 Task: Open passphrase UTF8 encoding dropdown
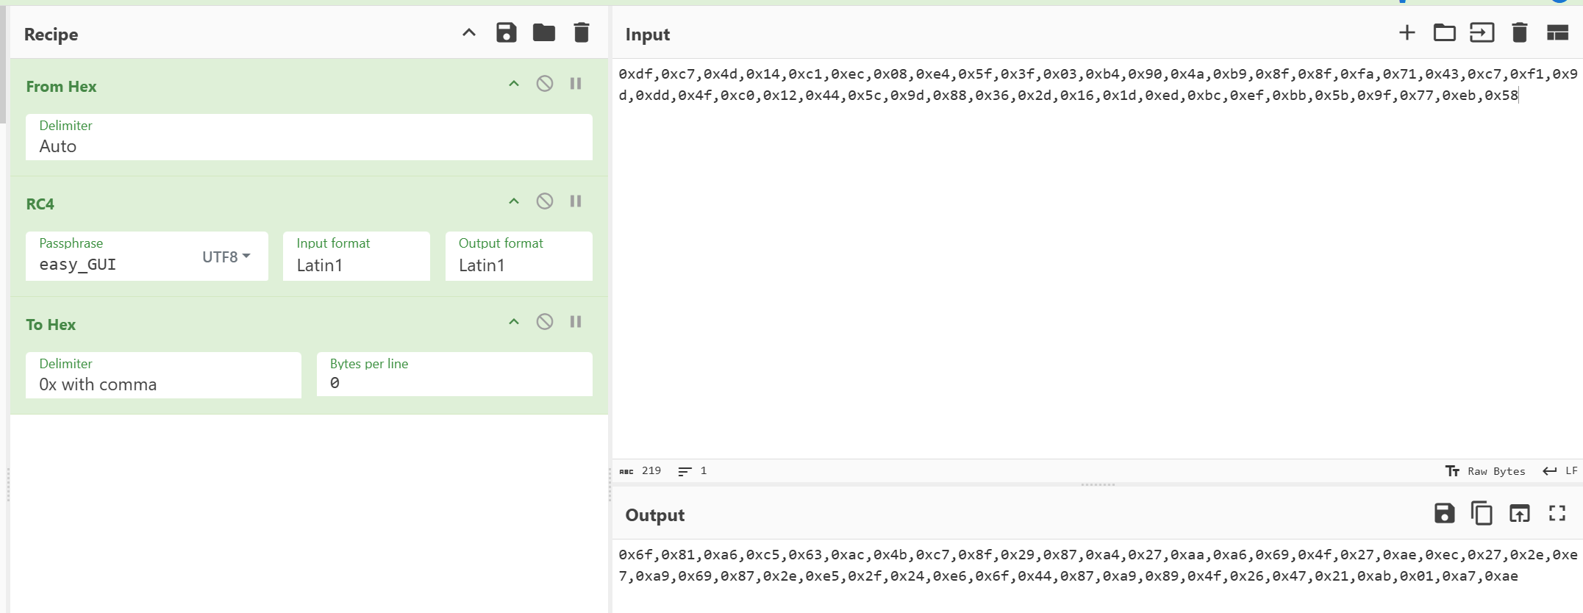(226, 257)
